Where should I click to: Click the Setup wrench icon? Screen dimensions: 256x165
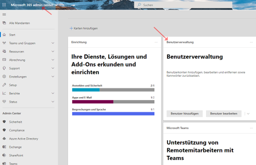[x=4, y=85]
